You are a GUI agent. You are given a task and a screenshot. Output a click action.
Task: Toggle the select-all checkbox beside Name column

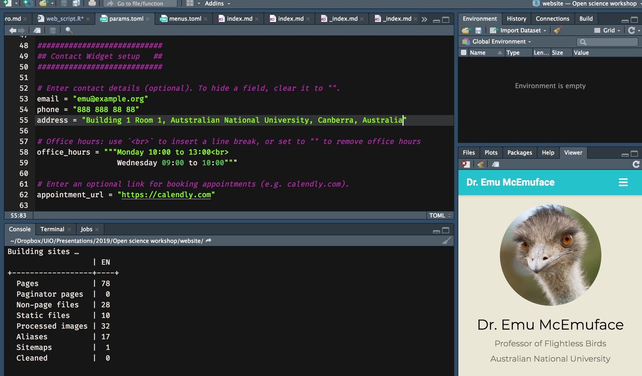[x=464, y=52]
